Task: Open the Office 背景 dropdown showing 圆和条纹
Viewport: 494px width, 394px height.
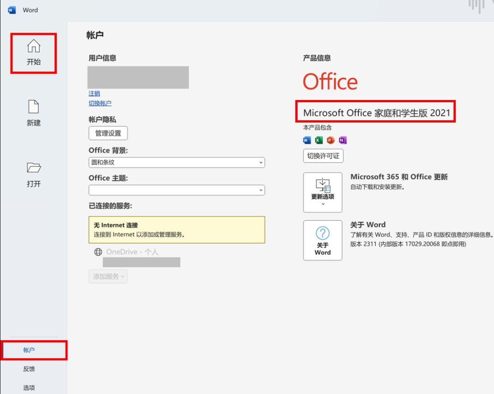Action: pyautogui.click(x=177, y=162)
